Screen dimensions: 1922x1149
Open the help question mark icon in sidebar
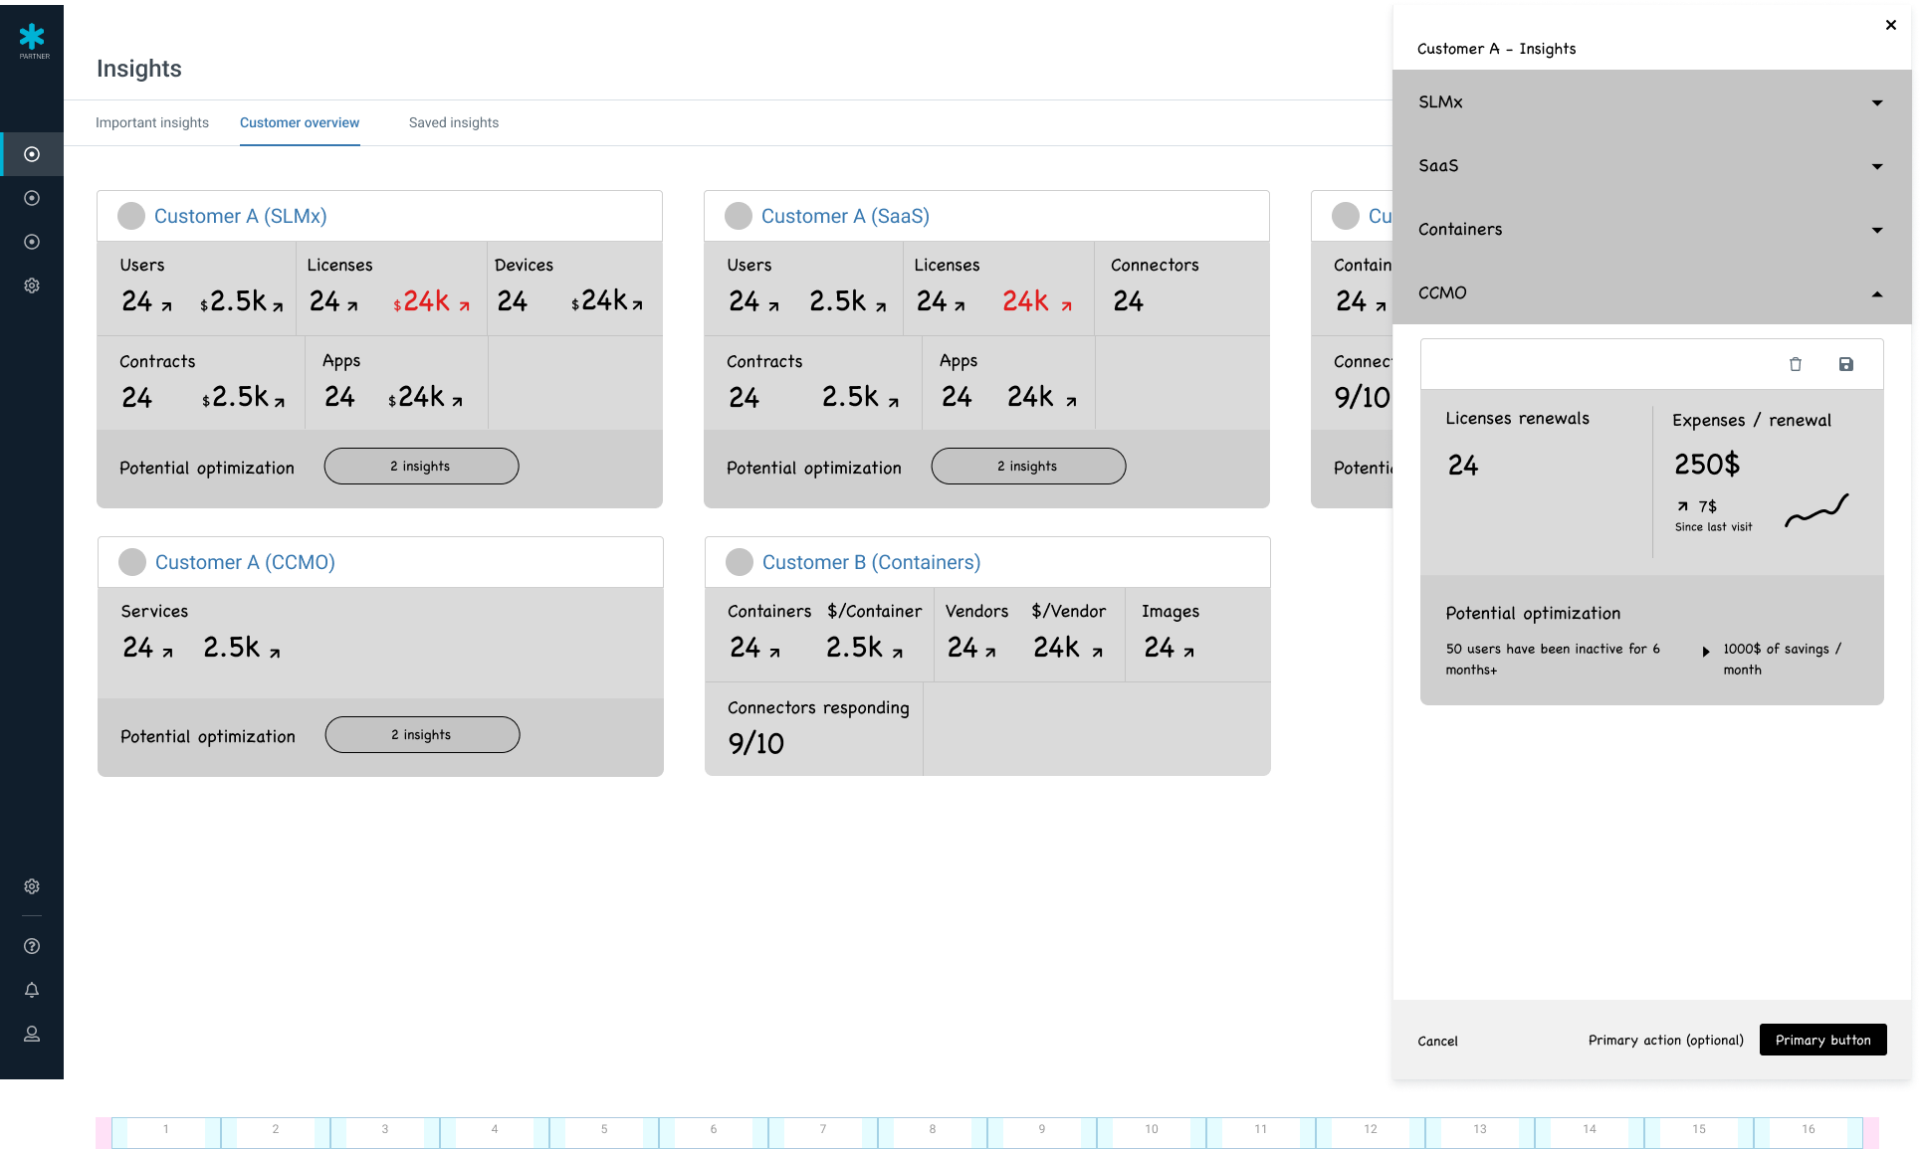[x=32, y=946]
